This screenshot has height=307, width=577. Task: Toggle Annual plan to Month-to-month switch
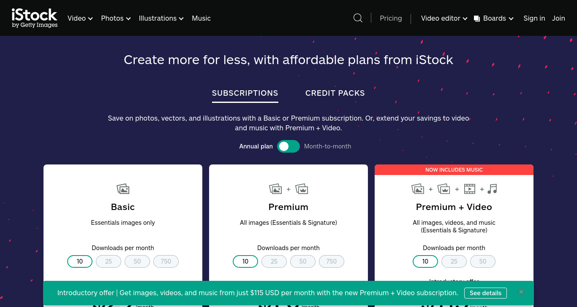(x=288, y=146)
